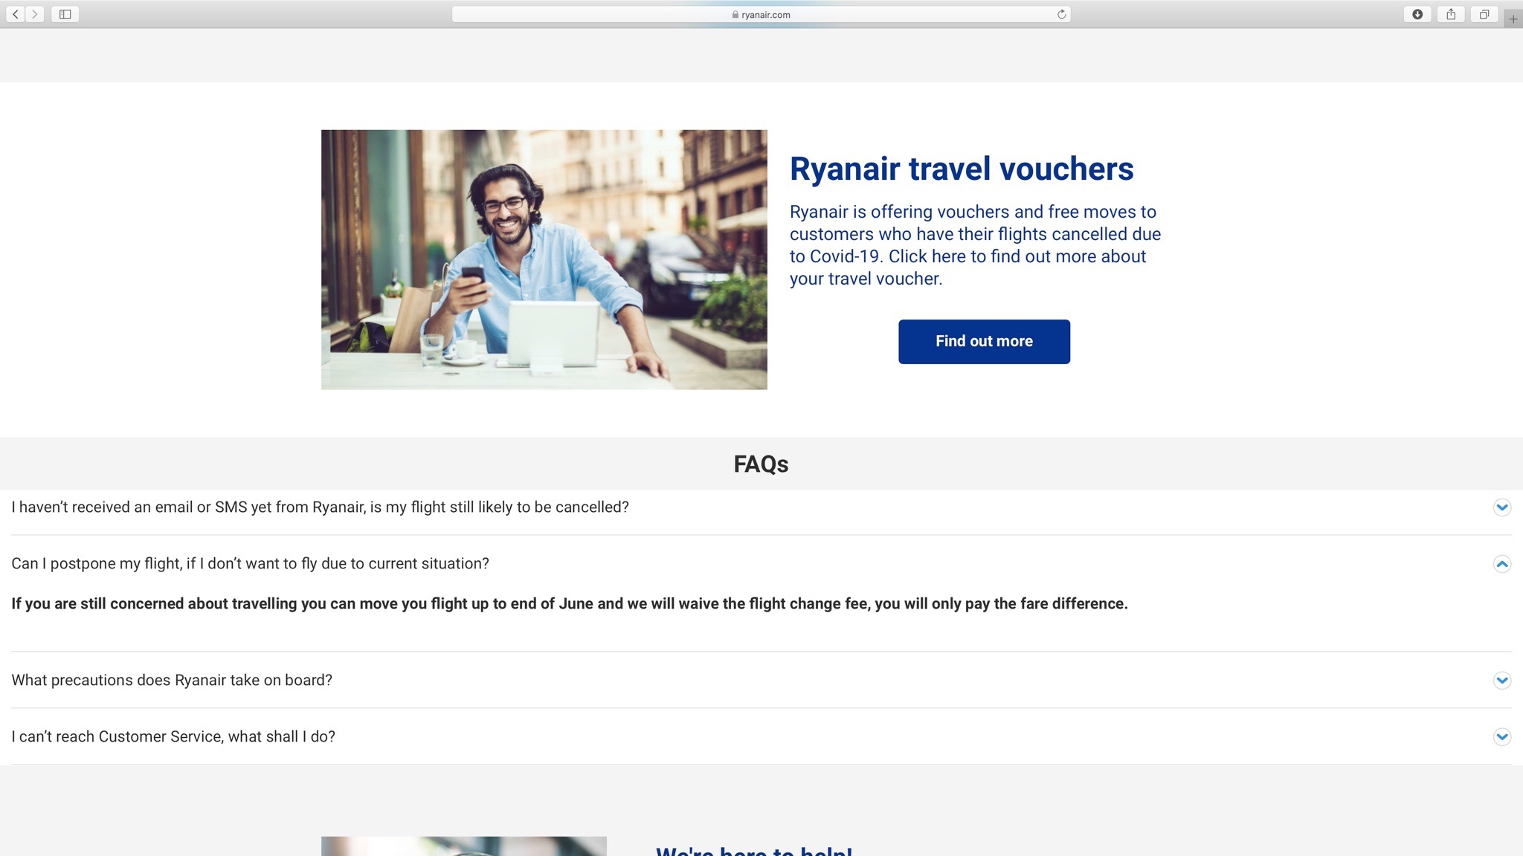Click the man with phone image
The width and height of the screenshot is (1523, 856).
(x=544, y=259)
